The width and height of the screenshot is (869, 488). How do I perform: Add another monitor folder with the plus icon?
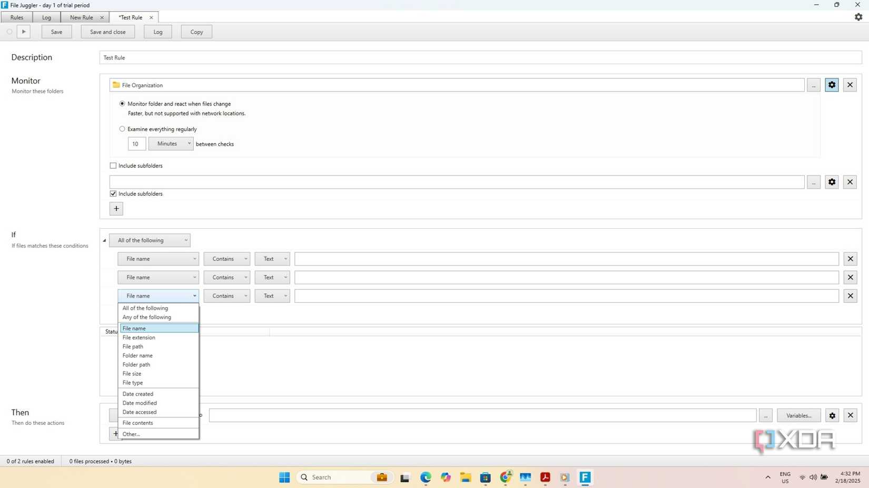[116, 208]
